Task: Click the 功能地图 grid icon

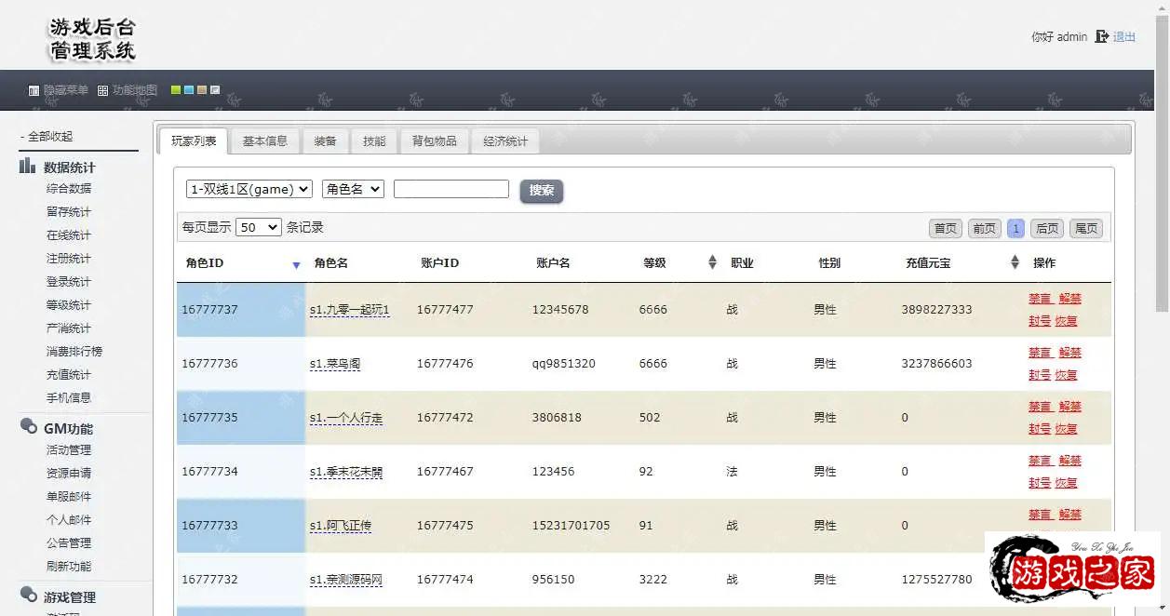Action: (x=103, y=91)
